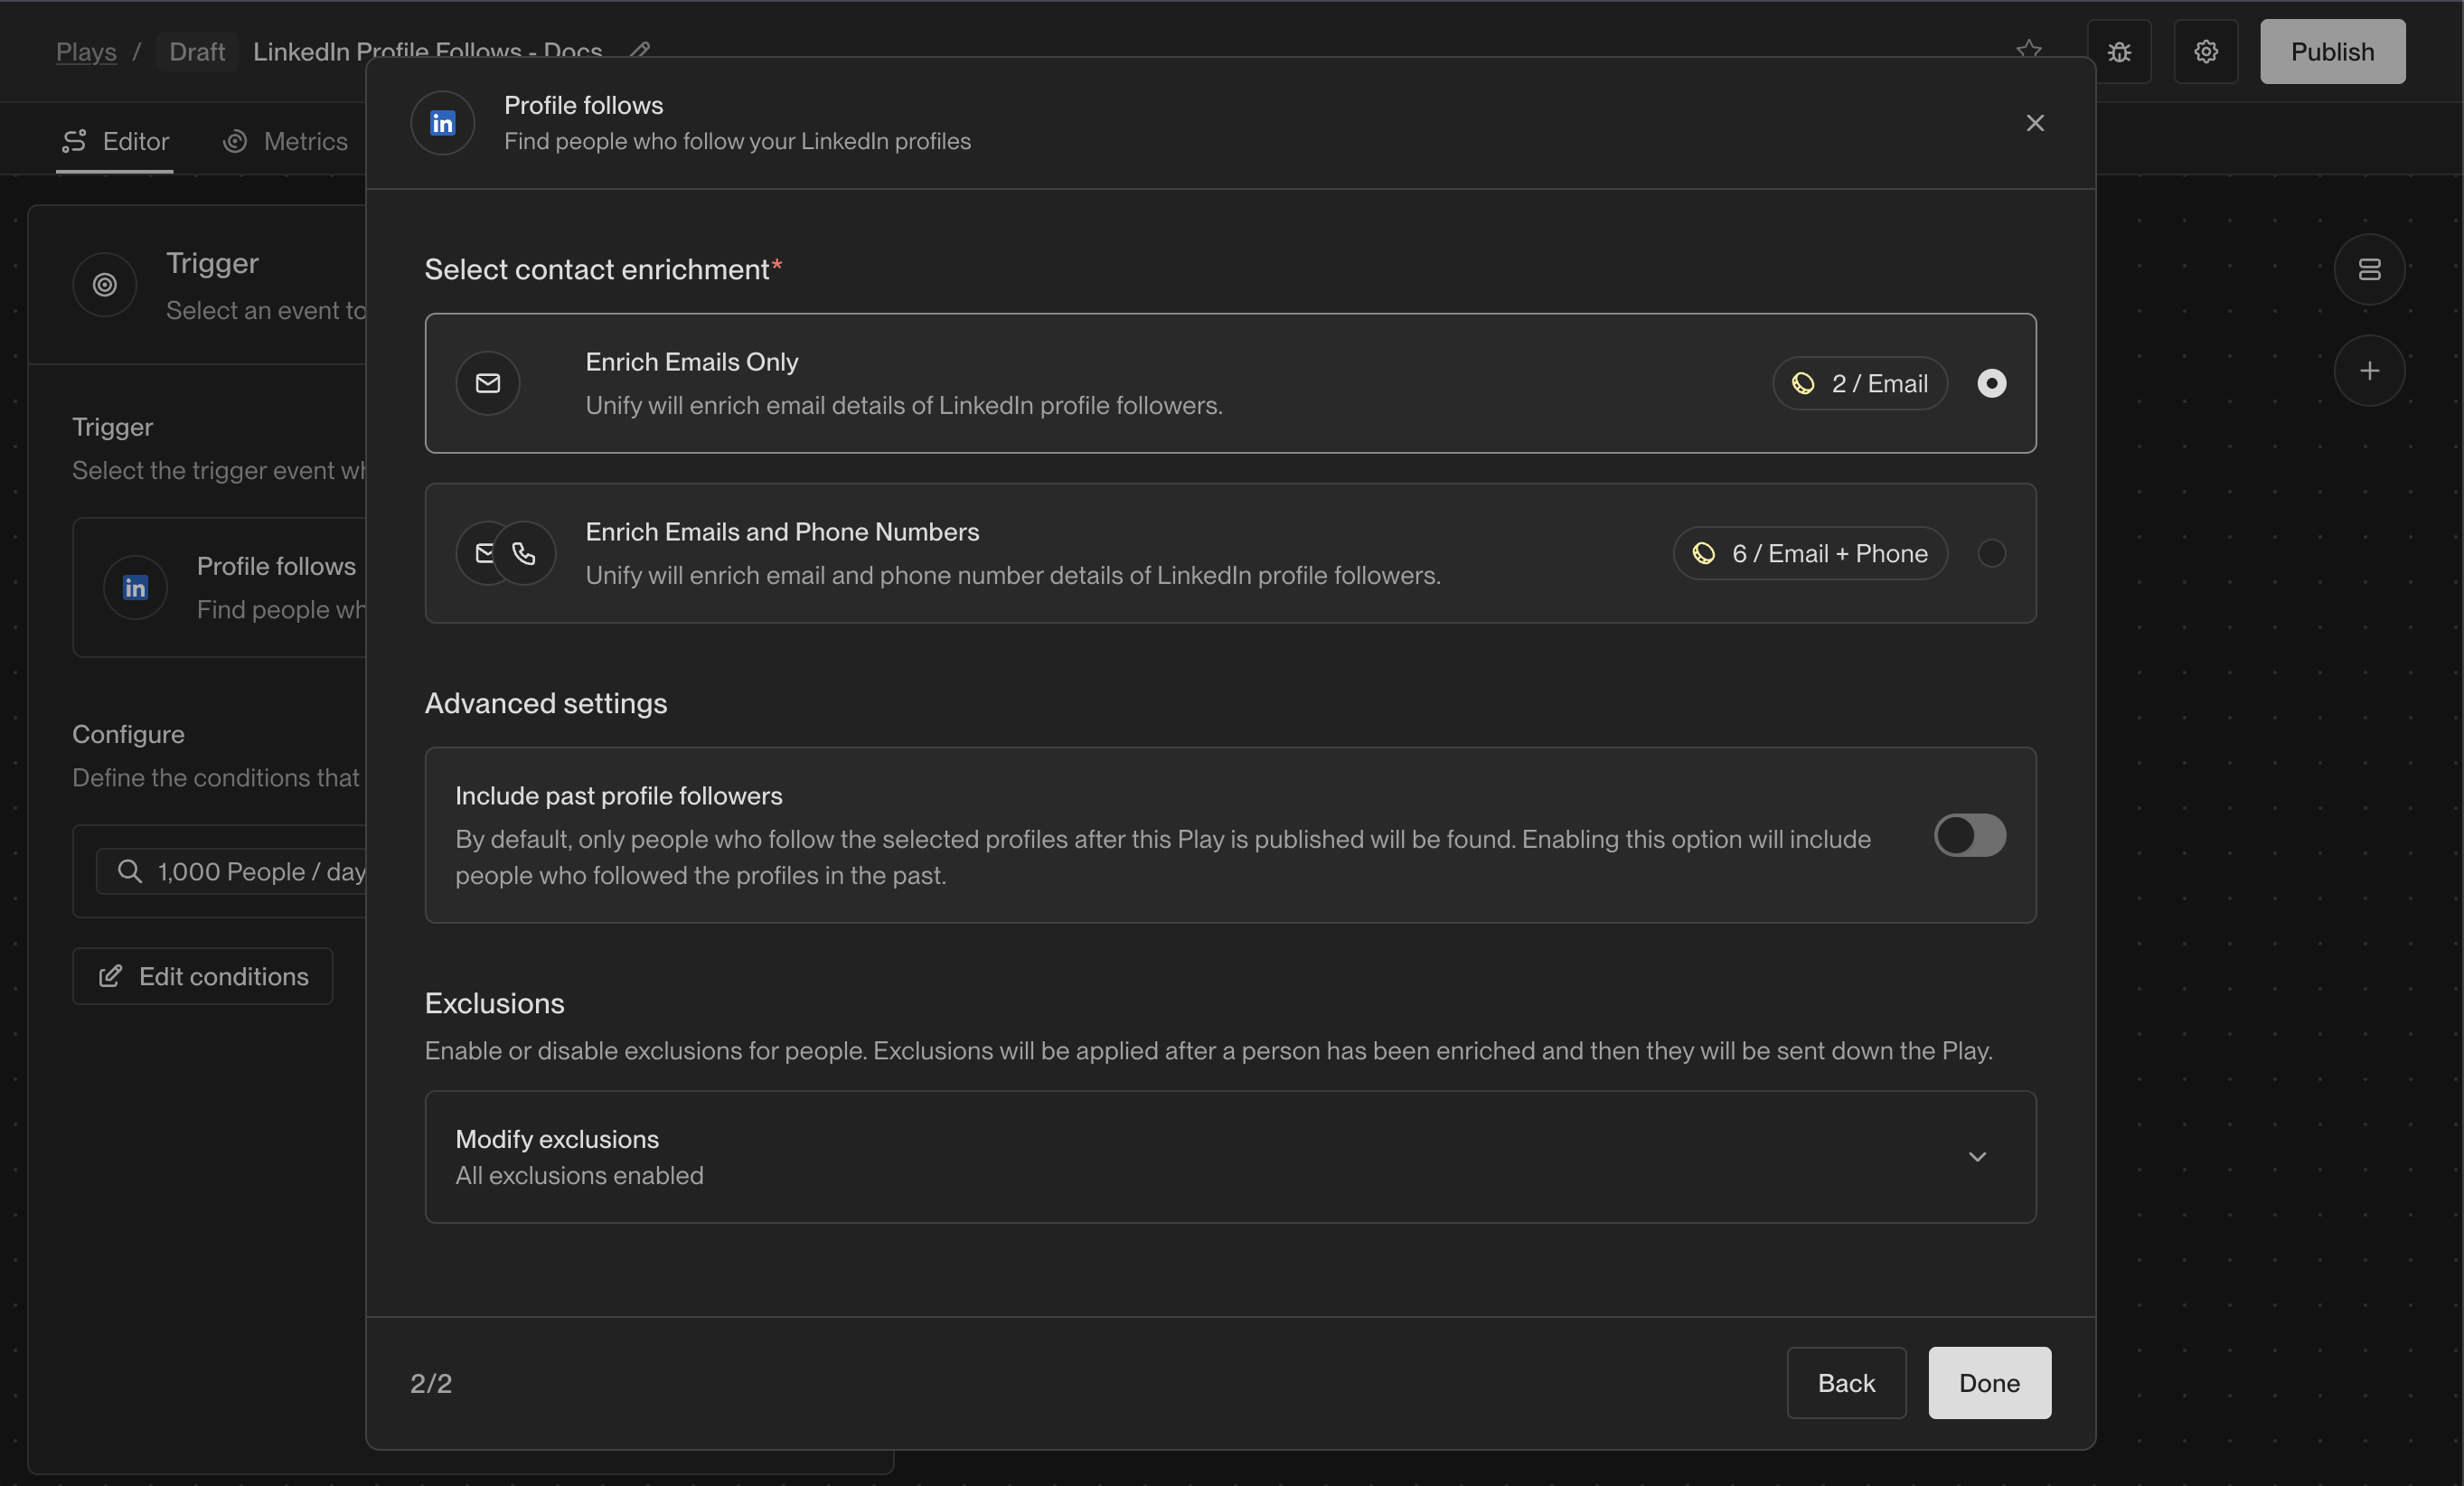The height and width of the screenshot is (1486, 2464).
Task: Click the pencil icon to rename play
Action: [x=641, y=48]
